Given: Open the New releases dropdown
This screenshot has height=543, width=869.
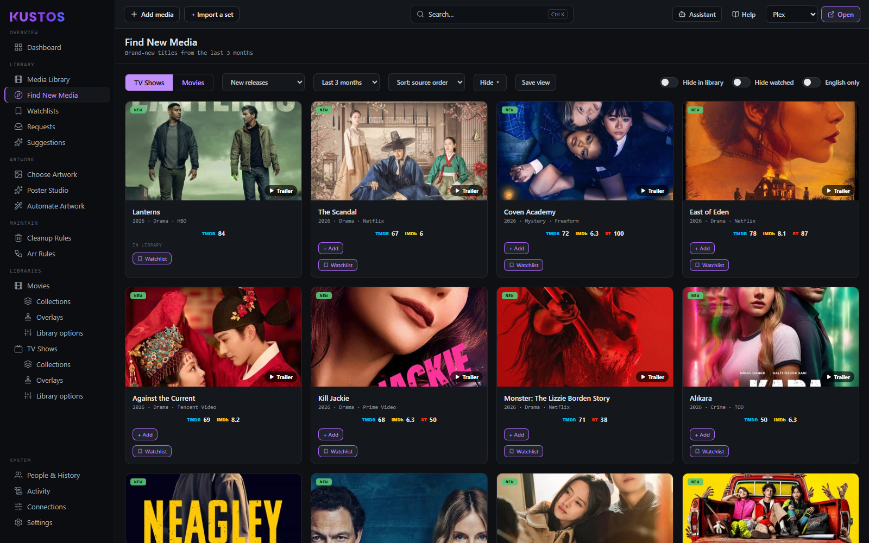Looking at the screenshot, I should point(263,82).
